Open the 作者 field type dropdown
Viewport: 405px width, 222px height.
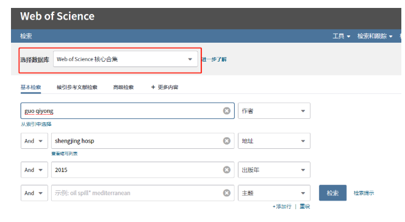274,111
